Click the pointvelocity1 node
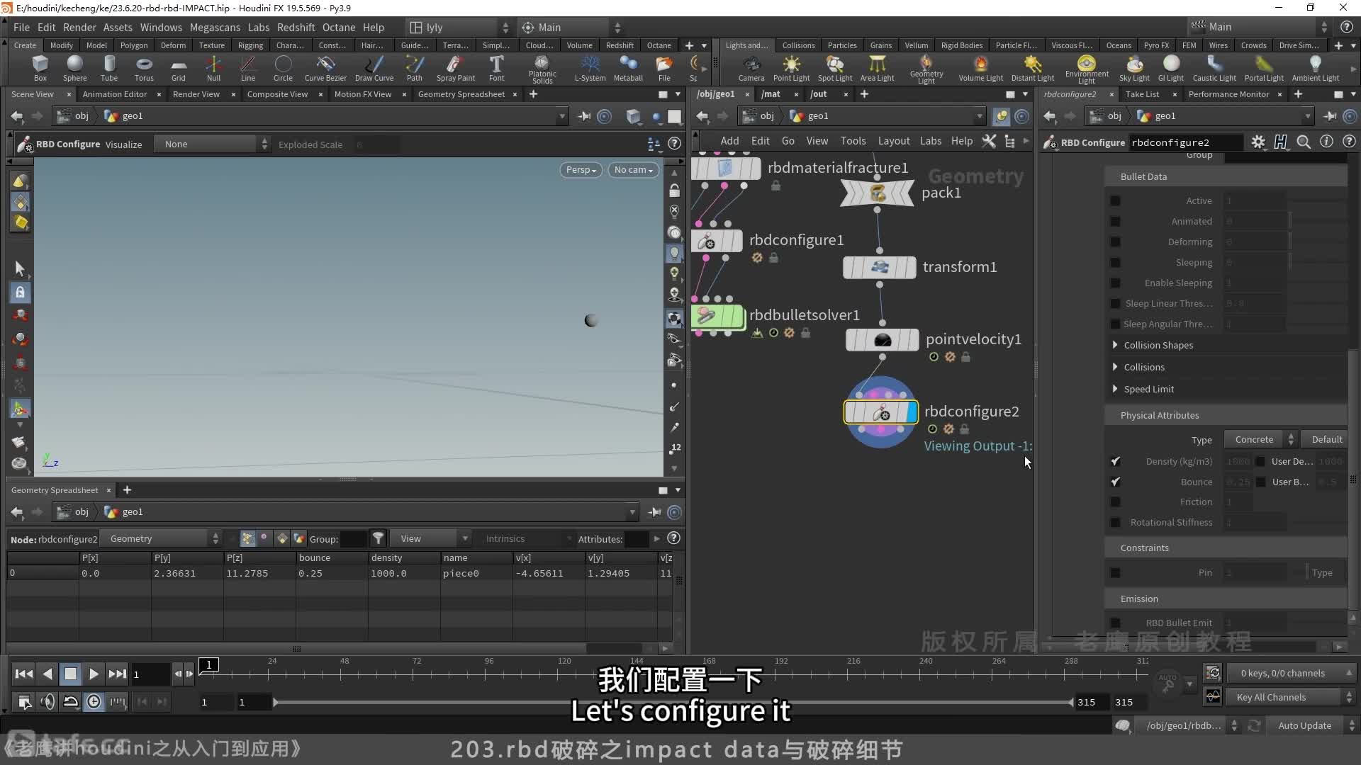The image size is (1361, 765). click(x=883, y=340)
